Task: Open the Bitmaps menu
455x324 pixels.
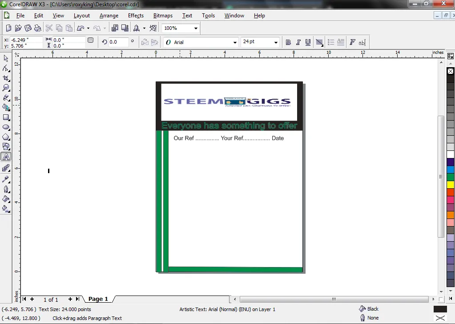Action: [x=163, y=16]
